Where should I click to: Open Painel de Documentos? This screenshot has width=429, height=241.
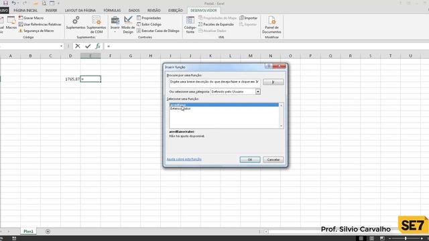271,25
